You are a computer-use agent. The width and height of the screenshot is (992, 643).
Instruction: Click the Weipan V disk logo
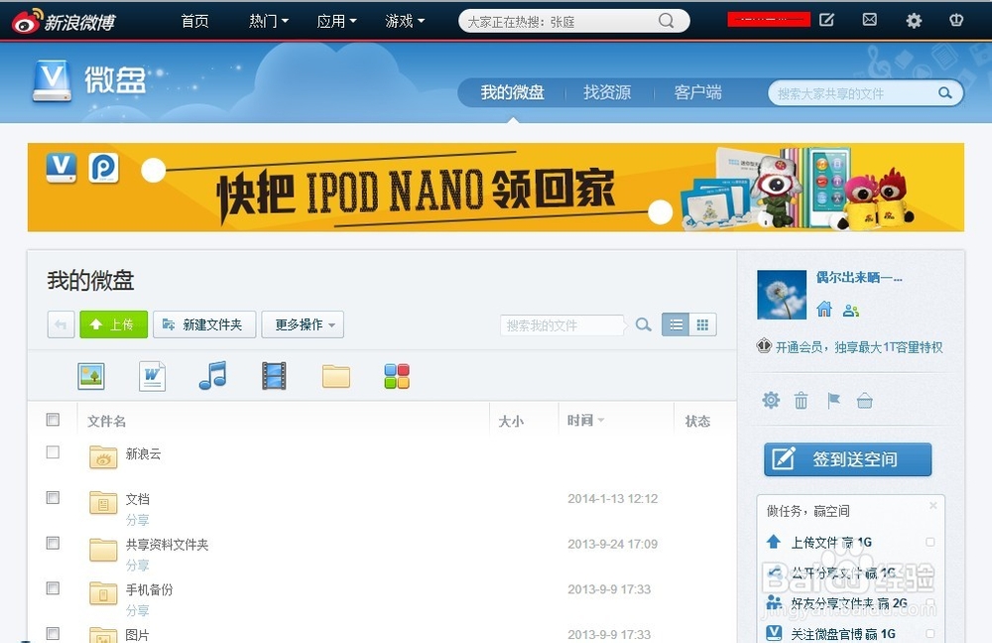click(52, 80)
